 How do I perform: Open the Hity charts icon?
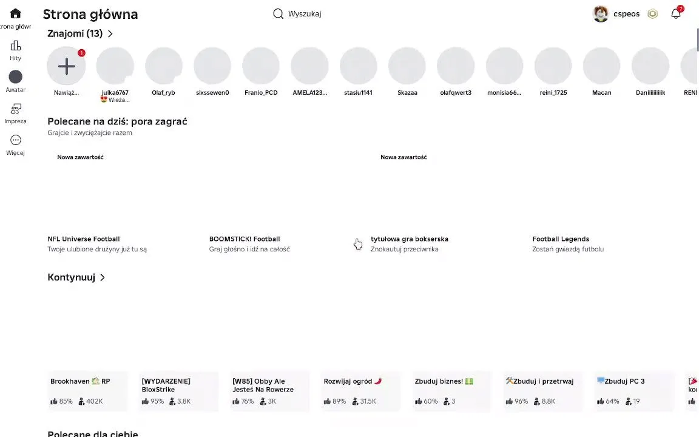(16, 46)
